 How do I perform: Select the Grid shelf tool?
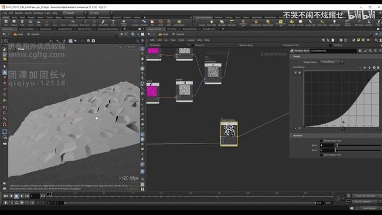38,23
